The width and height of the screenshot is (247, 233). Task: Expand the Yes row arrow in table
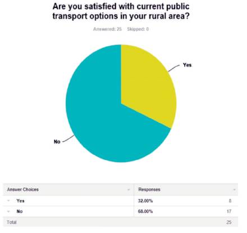coord(8,201)
